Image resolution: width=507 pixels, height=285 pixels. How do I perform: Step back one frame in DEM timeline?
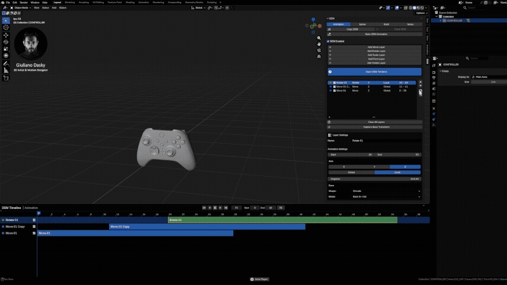210,208
